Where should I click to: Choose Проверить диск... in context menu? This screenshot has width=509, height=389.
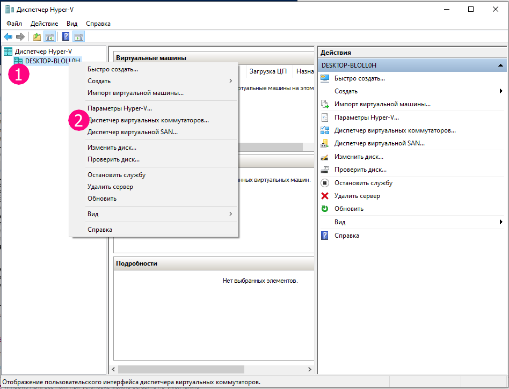[x=154, y=159]
